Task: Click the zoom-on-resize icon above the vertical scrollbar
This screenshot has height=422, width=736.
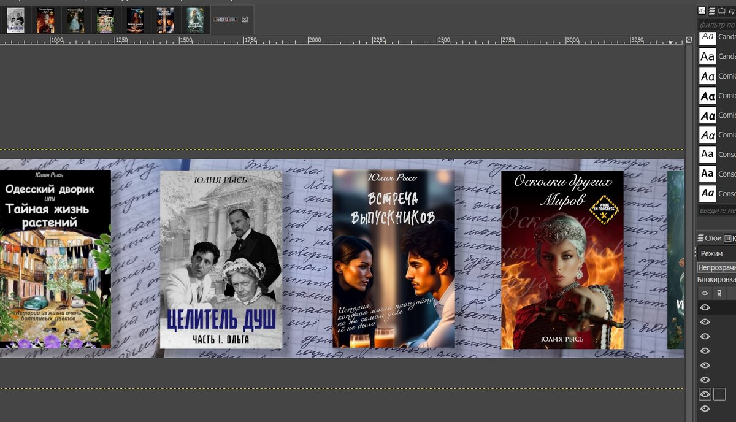Action: 689,39
